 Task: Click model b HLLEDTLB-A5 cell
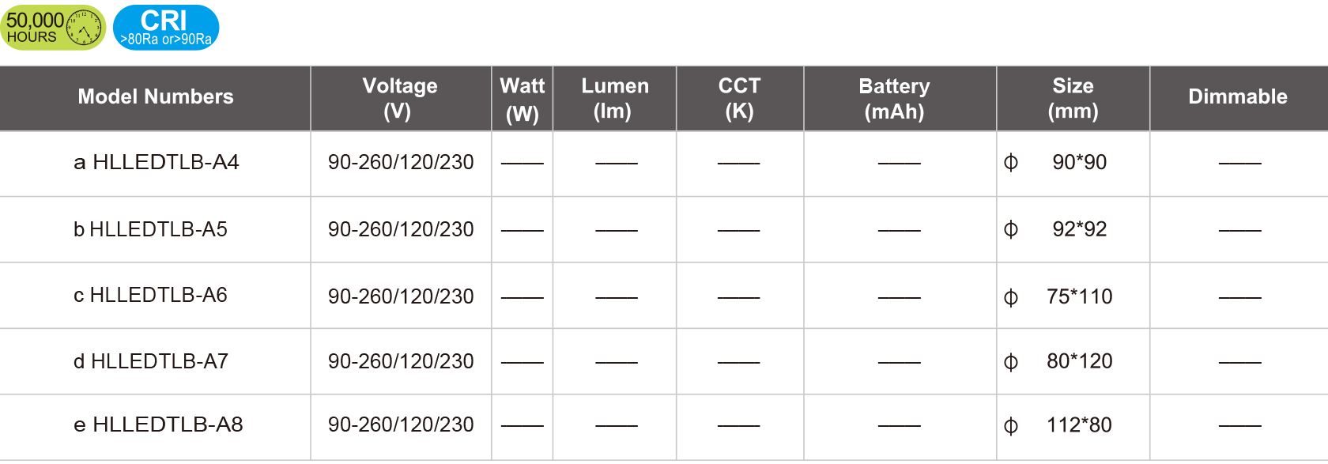tap(150, 230)
